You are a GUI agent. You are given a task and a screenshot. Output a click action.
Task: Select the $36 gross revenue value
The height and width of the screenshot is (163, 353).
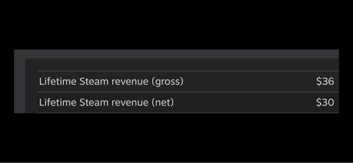pyautogui.click(x=325, y=81)
